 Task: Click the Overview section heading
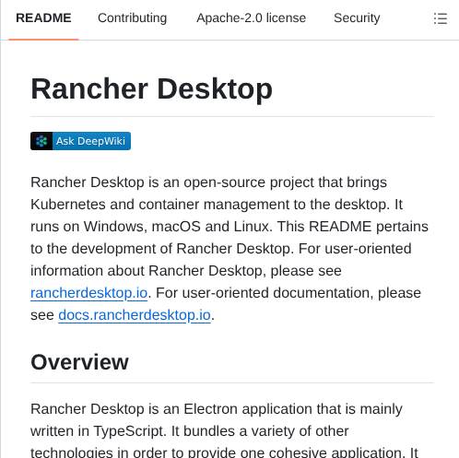79,362
